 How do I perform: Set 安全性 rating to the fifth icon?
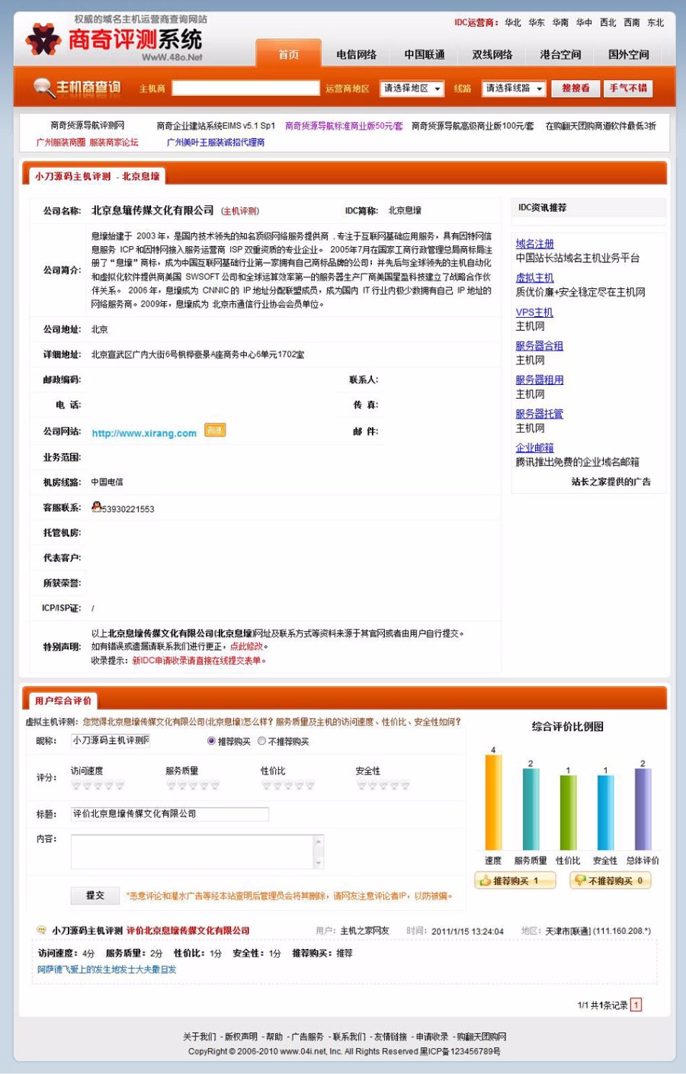click(x=406, y=785)
